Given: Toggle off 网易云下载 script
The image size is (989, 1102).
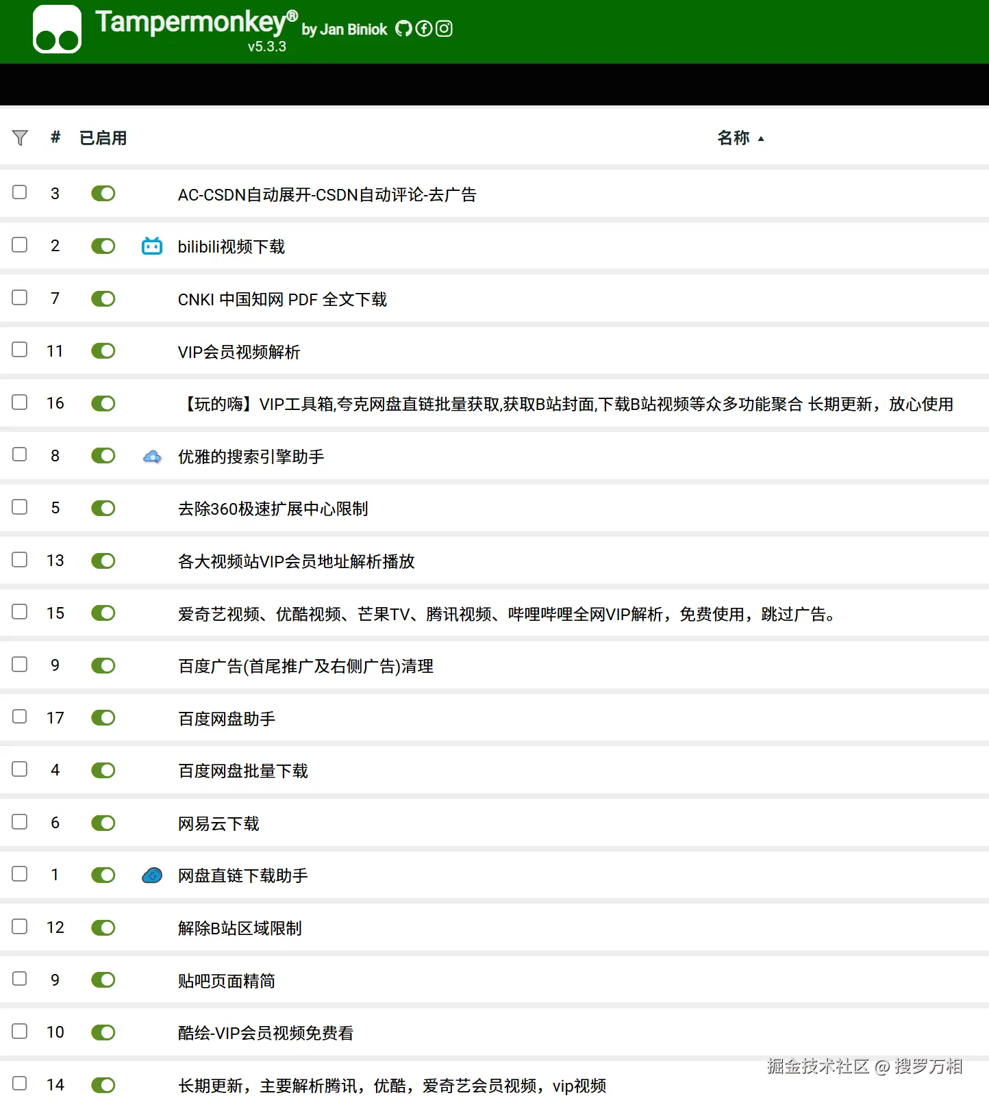Looking at the screenshot, I should [103, 823].
